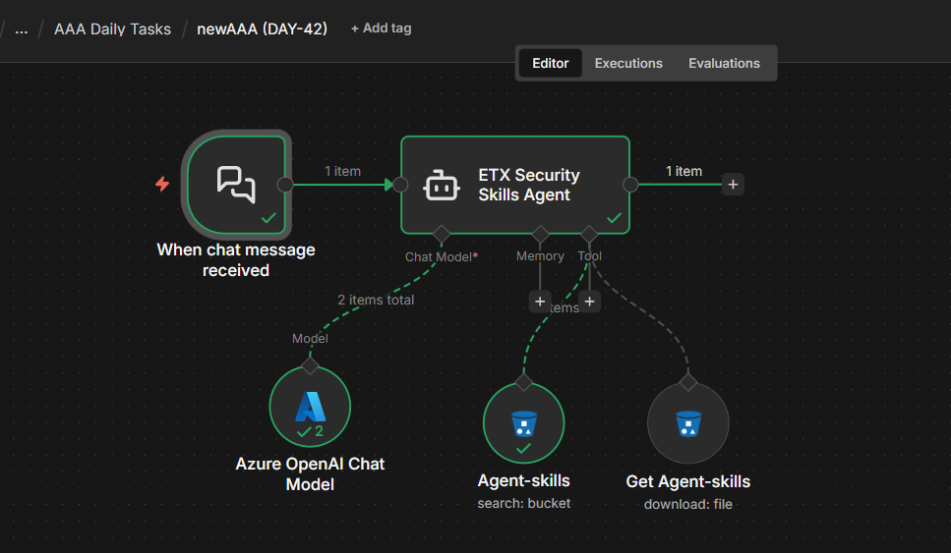Select the chat message trigger node
This screenshot has width=951, height=553.
coord(237,184)
